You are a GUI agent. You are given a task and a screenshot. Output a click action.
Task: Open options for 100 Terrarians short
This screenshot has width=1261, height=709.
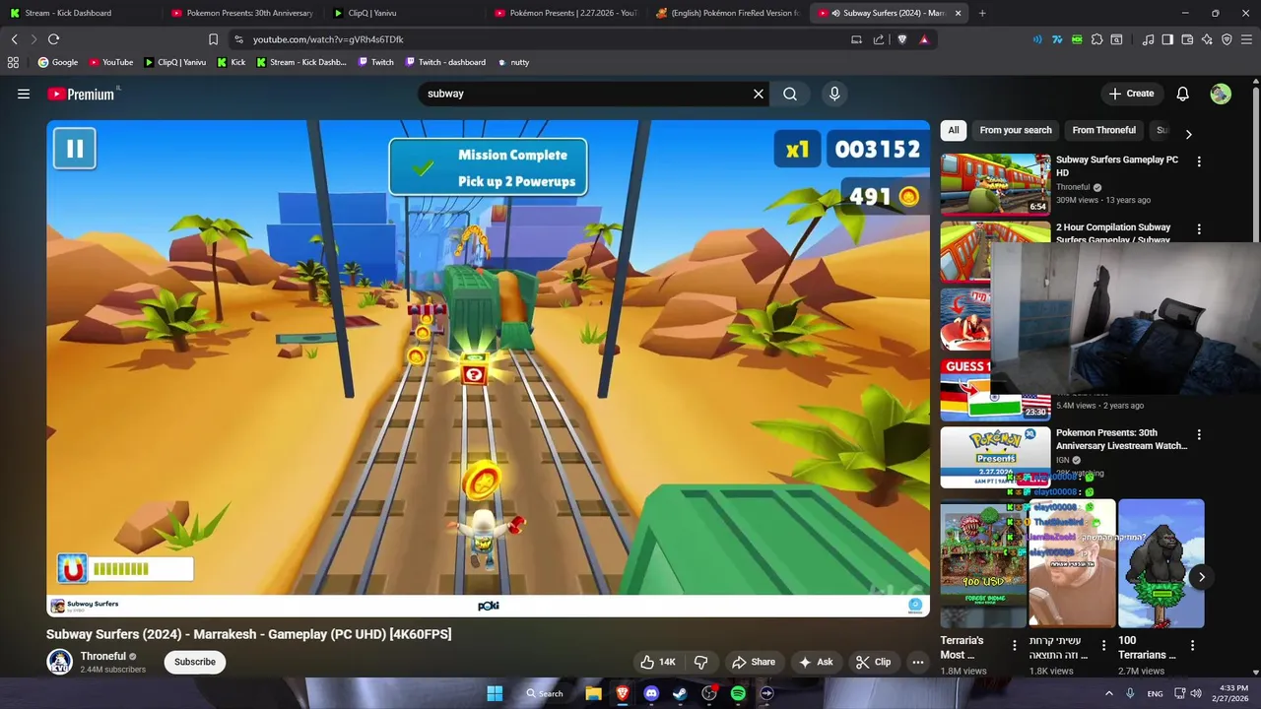pyautogui.click(x=1193, y=646)
